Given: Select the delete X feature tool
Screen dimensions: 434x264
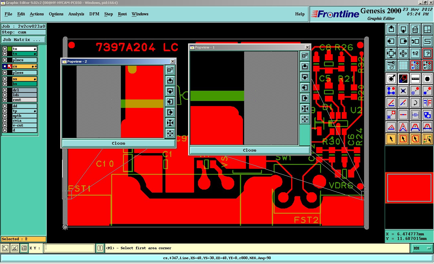Looking at the screenshot, I should [403, 91].
